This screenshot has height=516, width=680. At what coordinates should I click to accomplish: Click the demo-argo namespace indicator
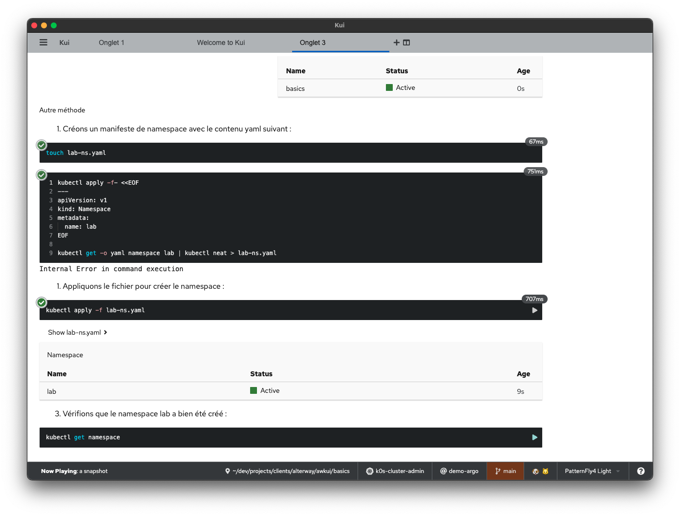459,471
